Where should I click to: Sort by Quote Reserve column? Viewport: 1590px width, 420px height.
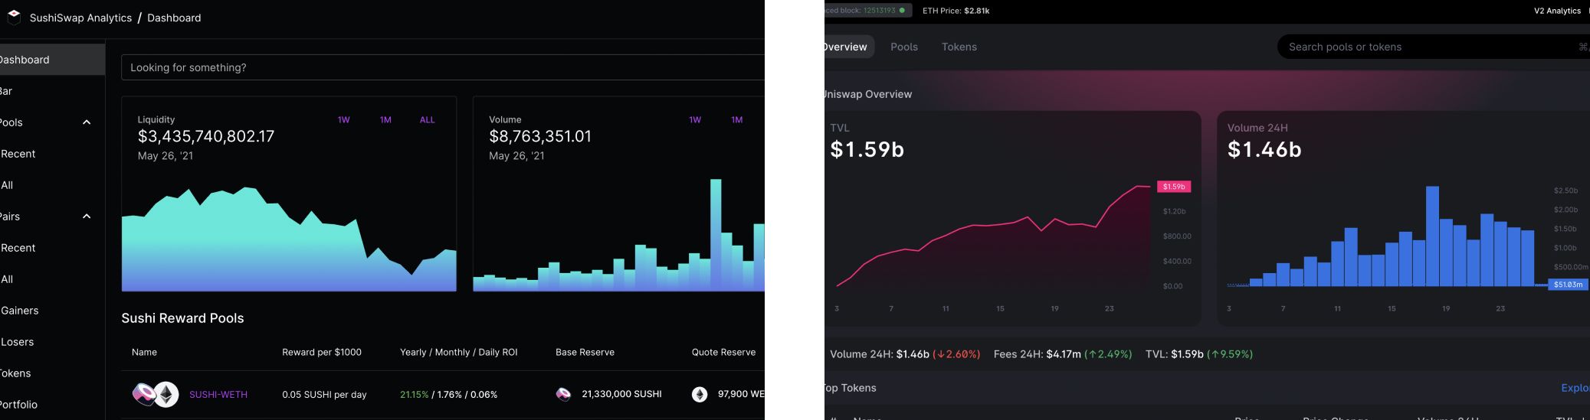(723, 352)
